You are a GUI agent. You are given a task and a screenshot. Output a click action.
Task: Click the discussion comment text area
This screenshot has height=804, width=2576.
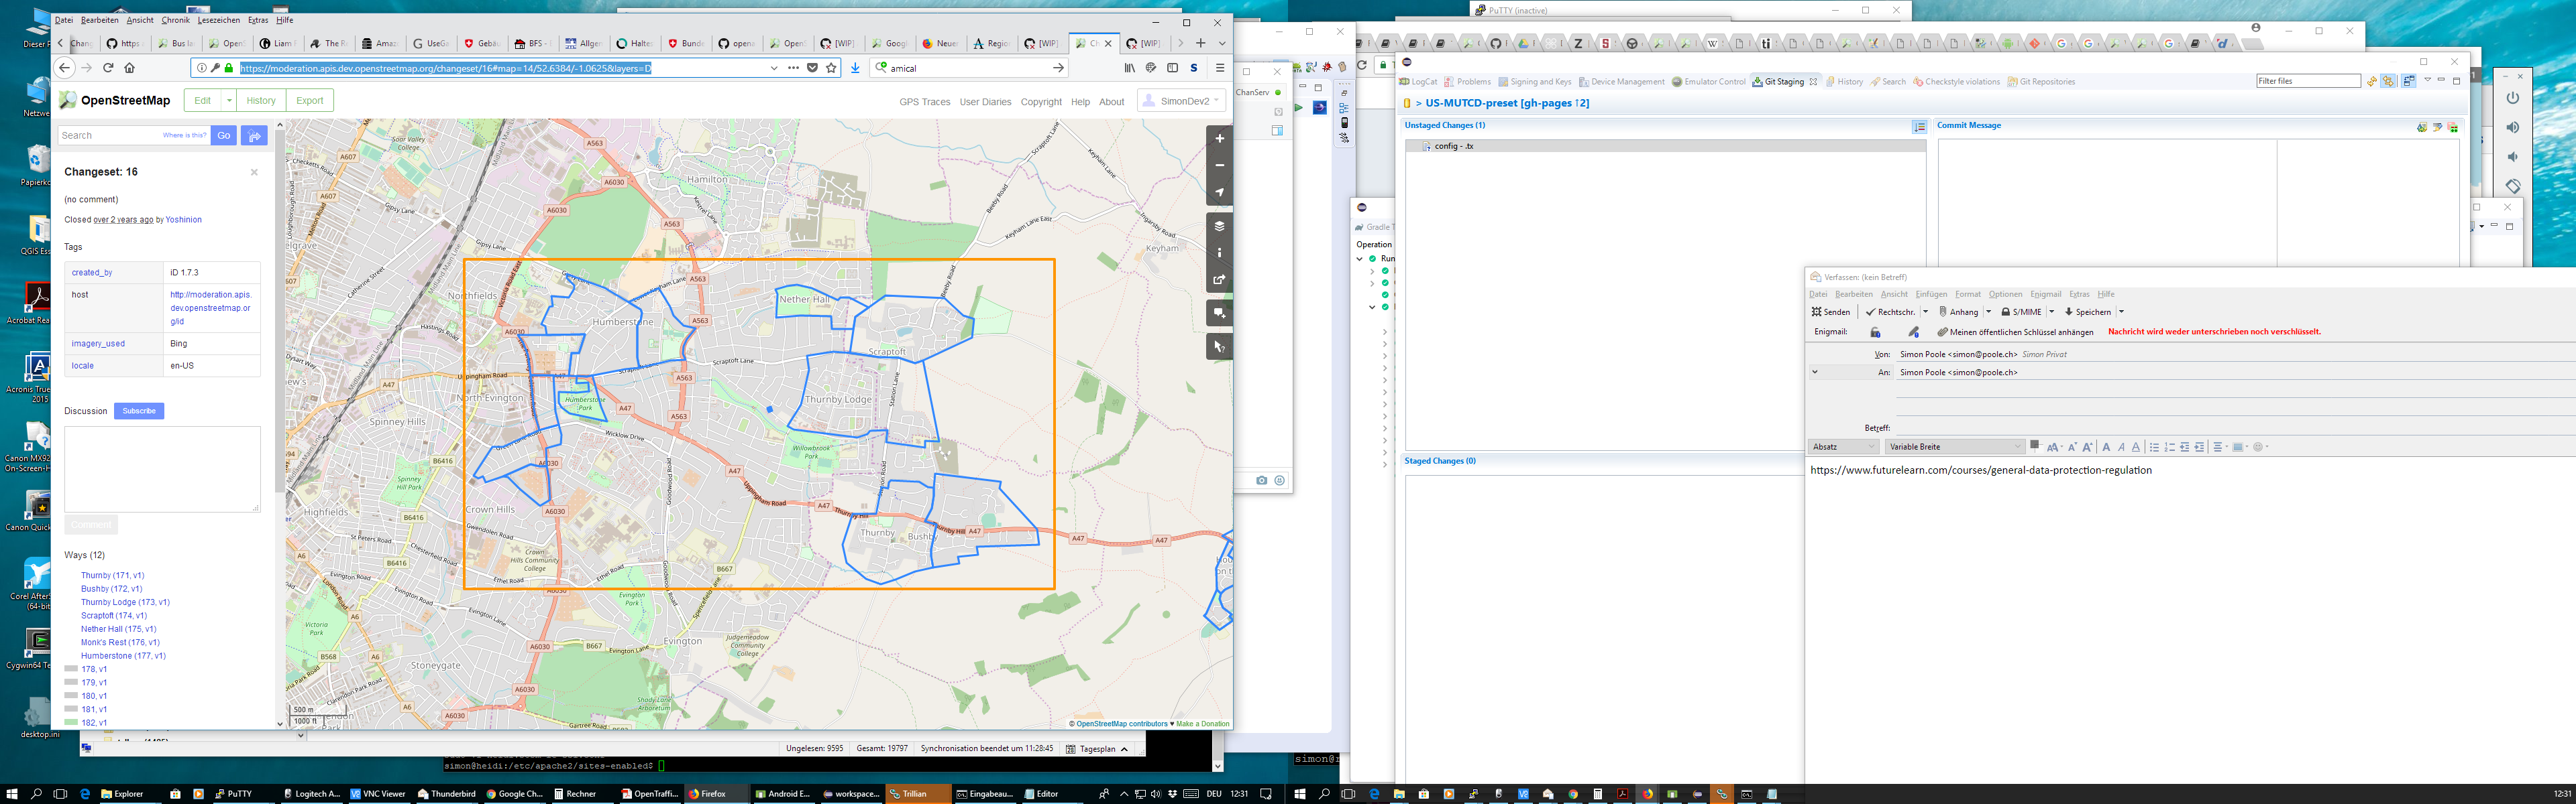click(162, 470)
